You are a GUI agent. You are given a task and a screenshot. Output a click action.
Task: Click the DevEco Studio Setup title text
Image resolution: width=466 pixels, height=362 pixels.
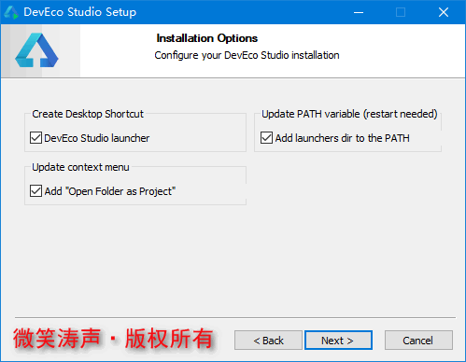tap(80, 12)
